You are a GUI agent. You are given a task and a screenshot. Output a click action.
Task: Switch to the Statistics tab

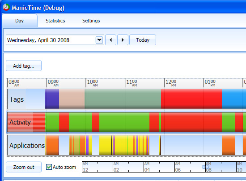point(55,21)
